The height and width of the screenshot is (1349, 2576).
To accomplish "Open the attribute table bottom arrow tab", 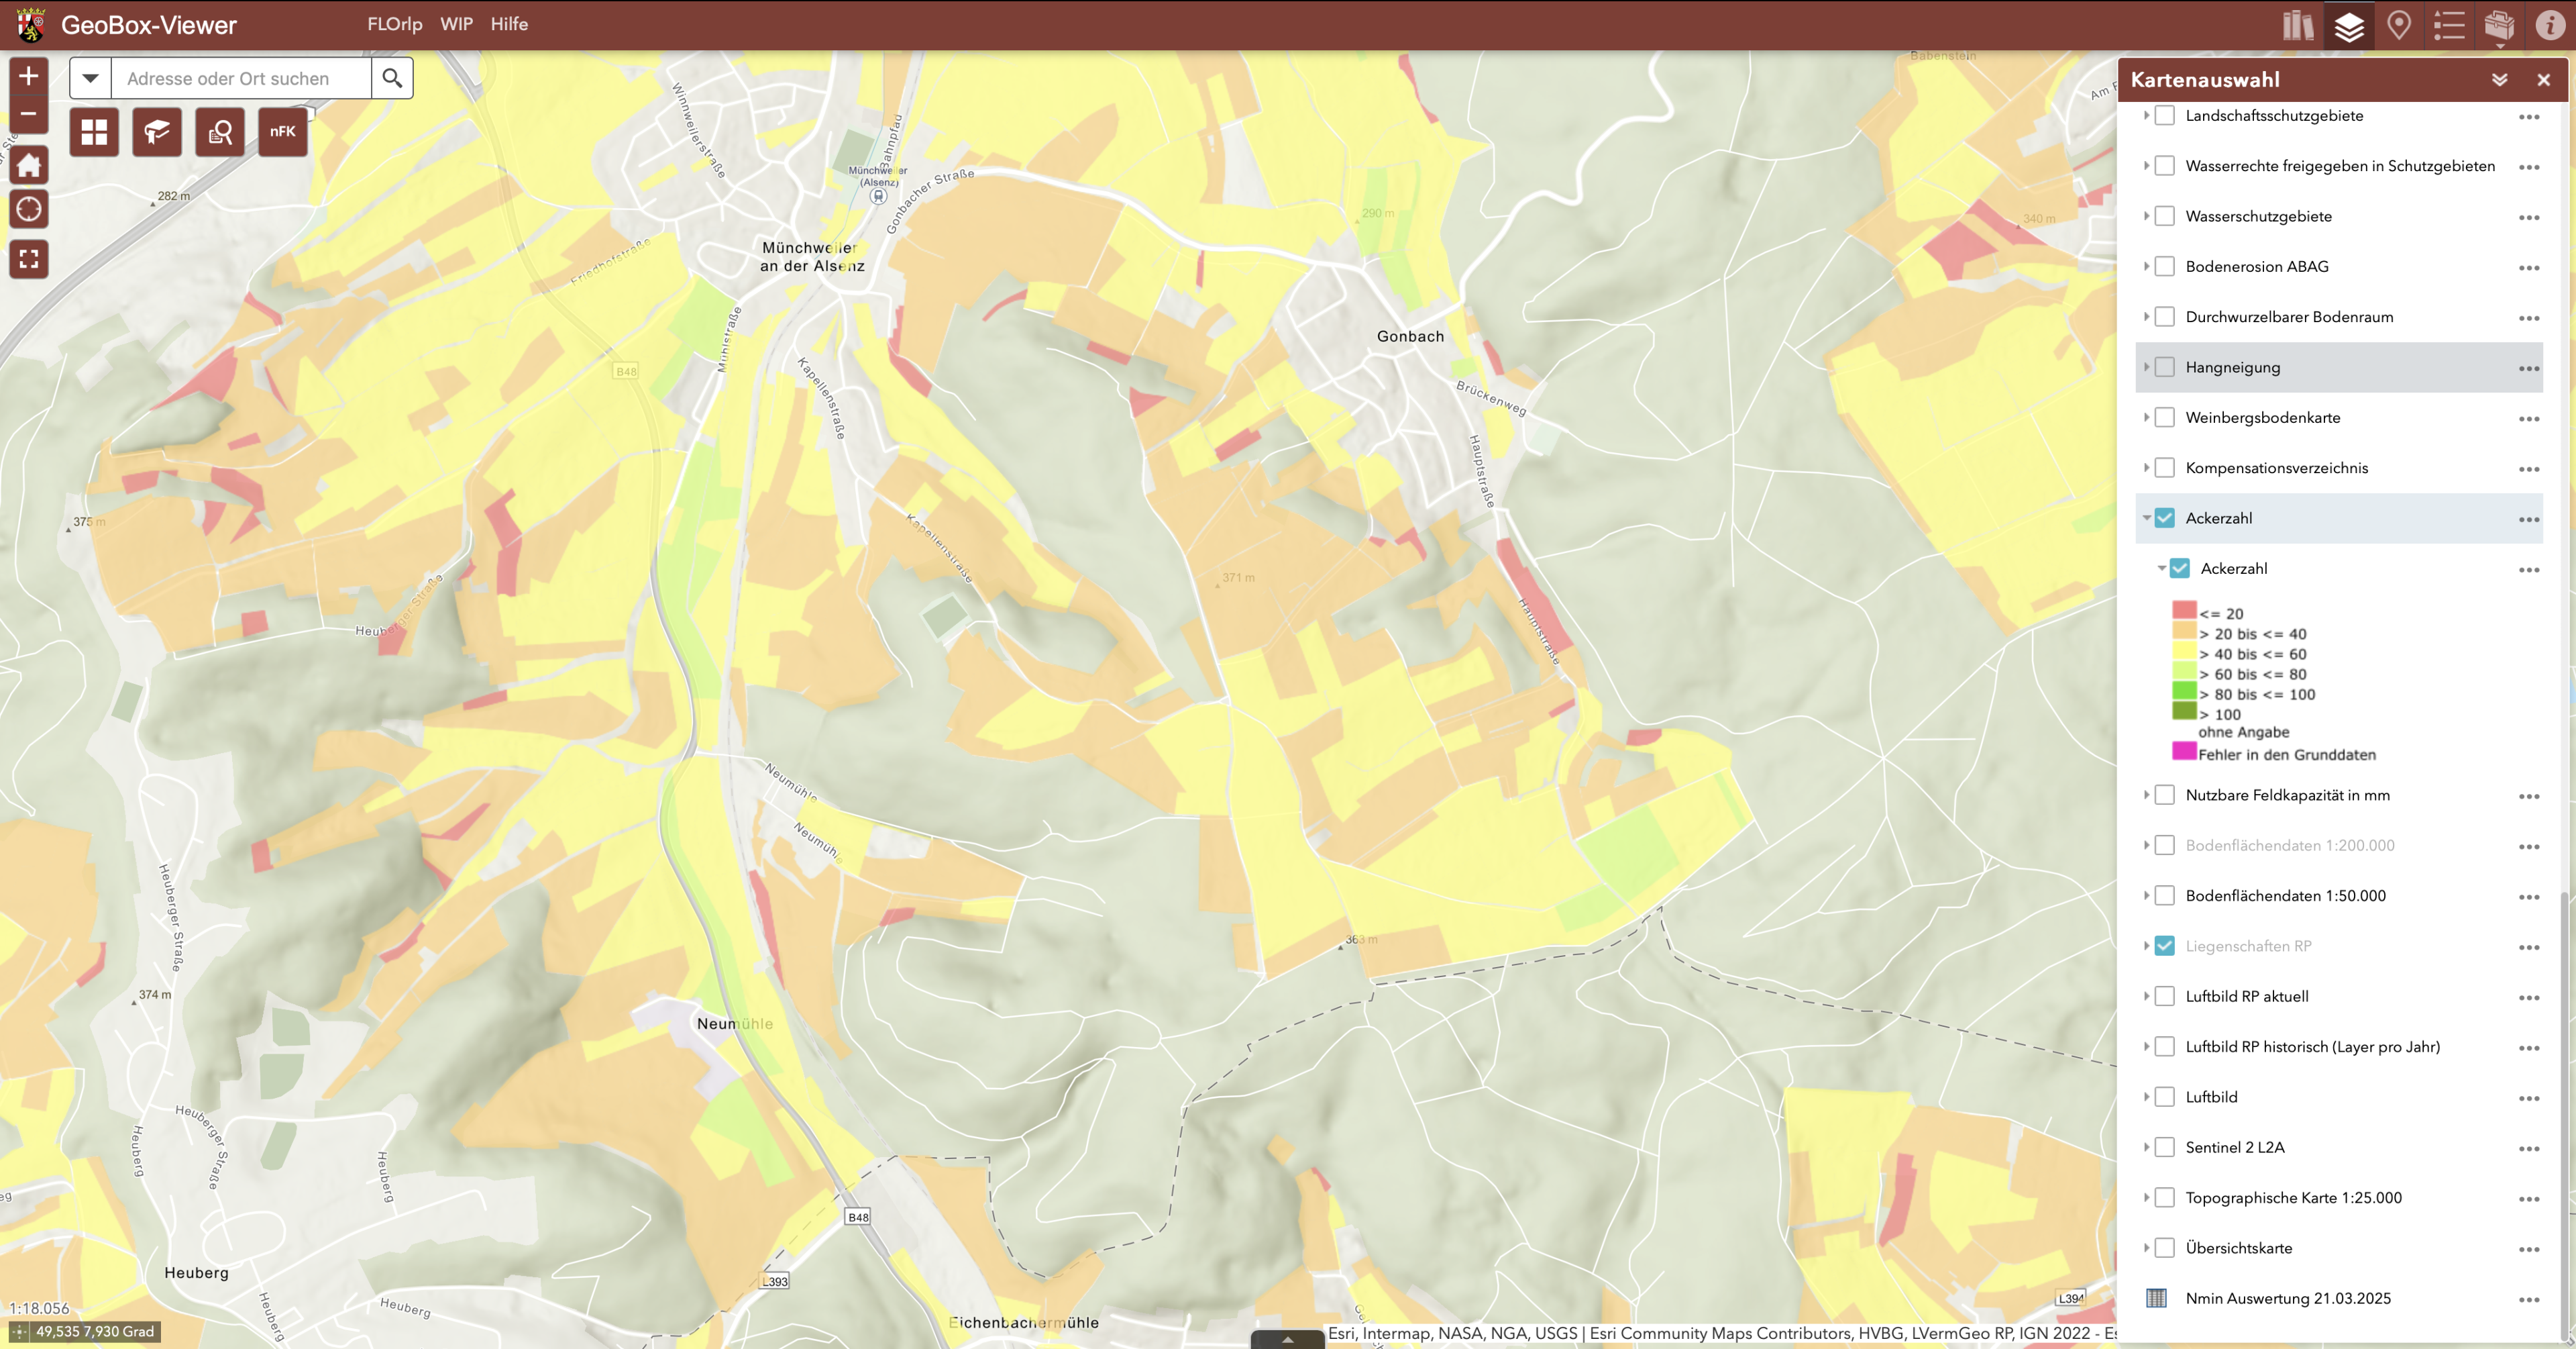I will point(1288,1339).
